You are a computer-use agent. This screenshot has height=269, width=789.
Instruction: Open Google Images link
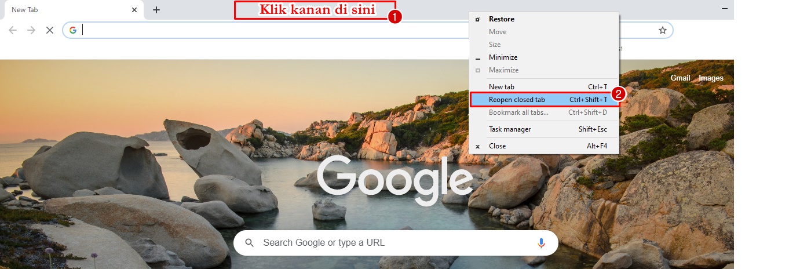click(x=711, y=78)
